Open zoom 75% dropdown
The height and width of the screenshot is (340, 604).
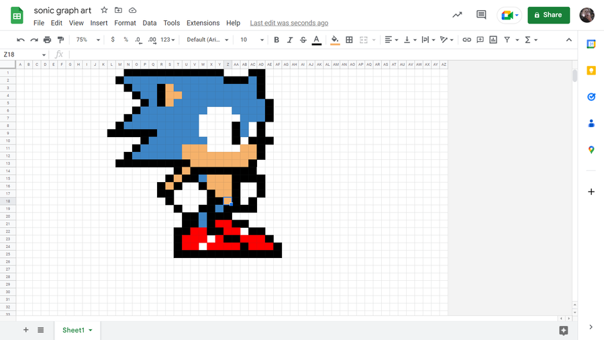coord(88,40)
